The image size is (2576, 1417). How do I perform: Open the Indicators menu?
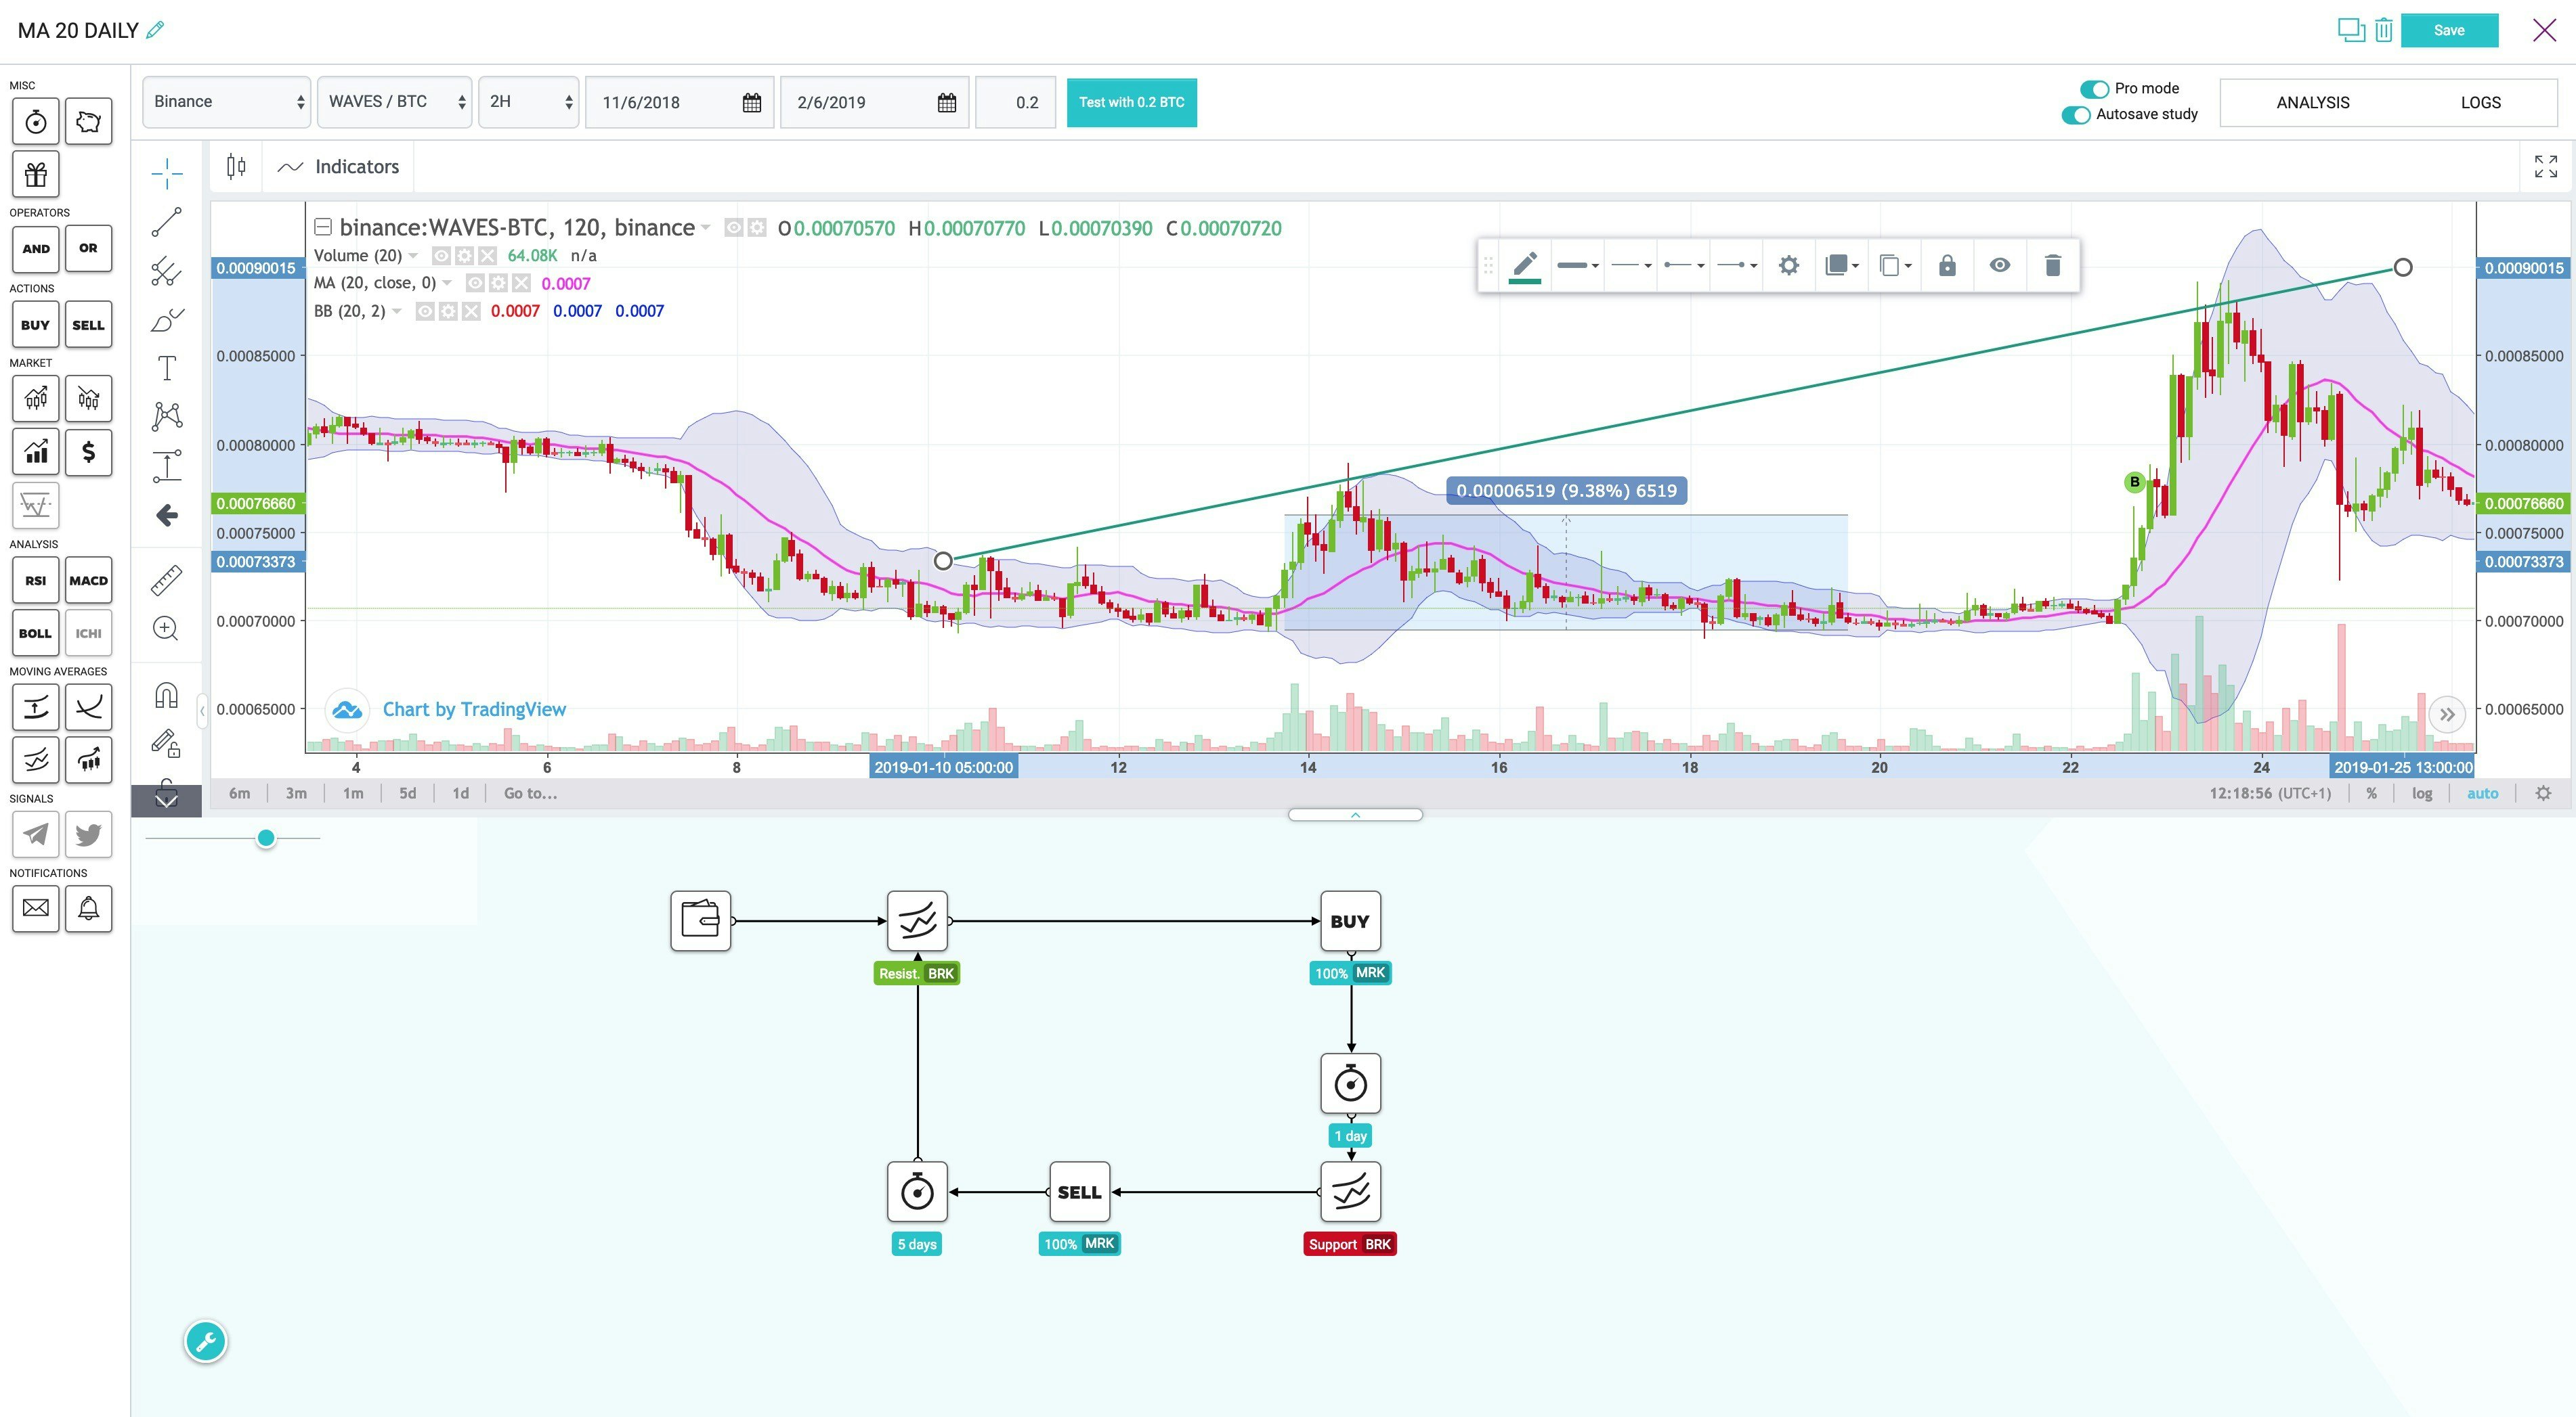click(x=338, y=166)
